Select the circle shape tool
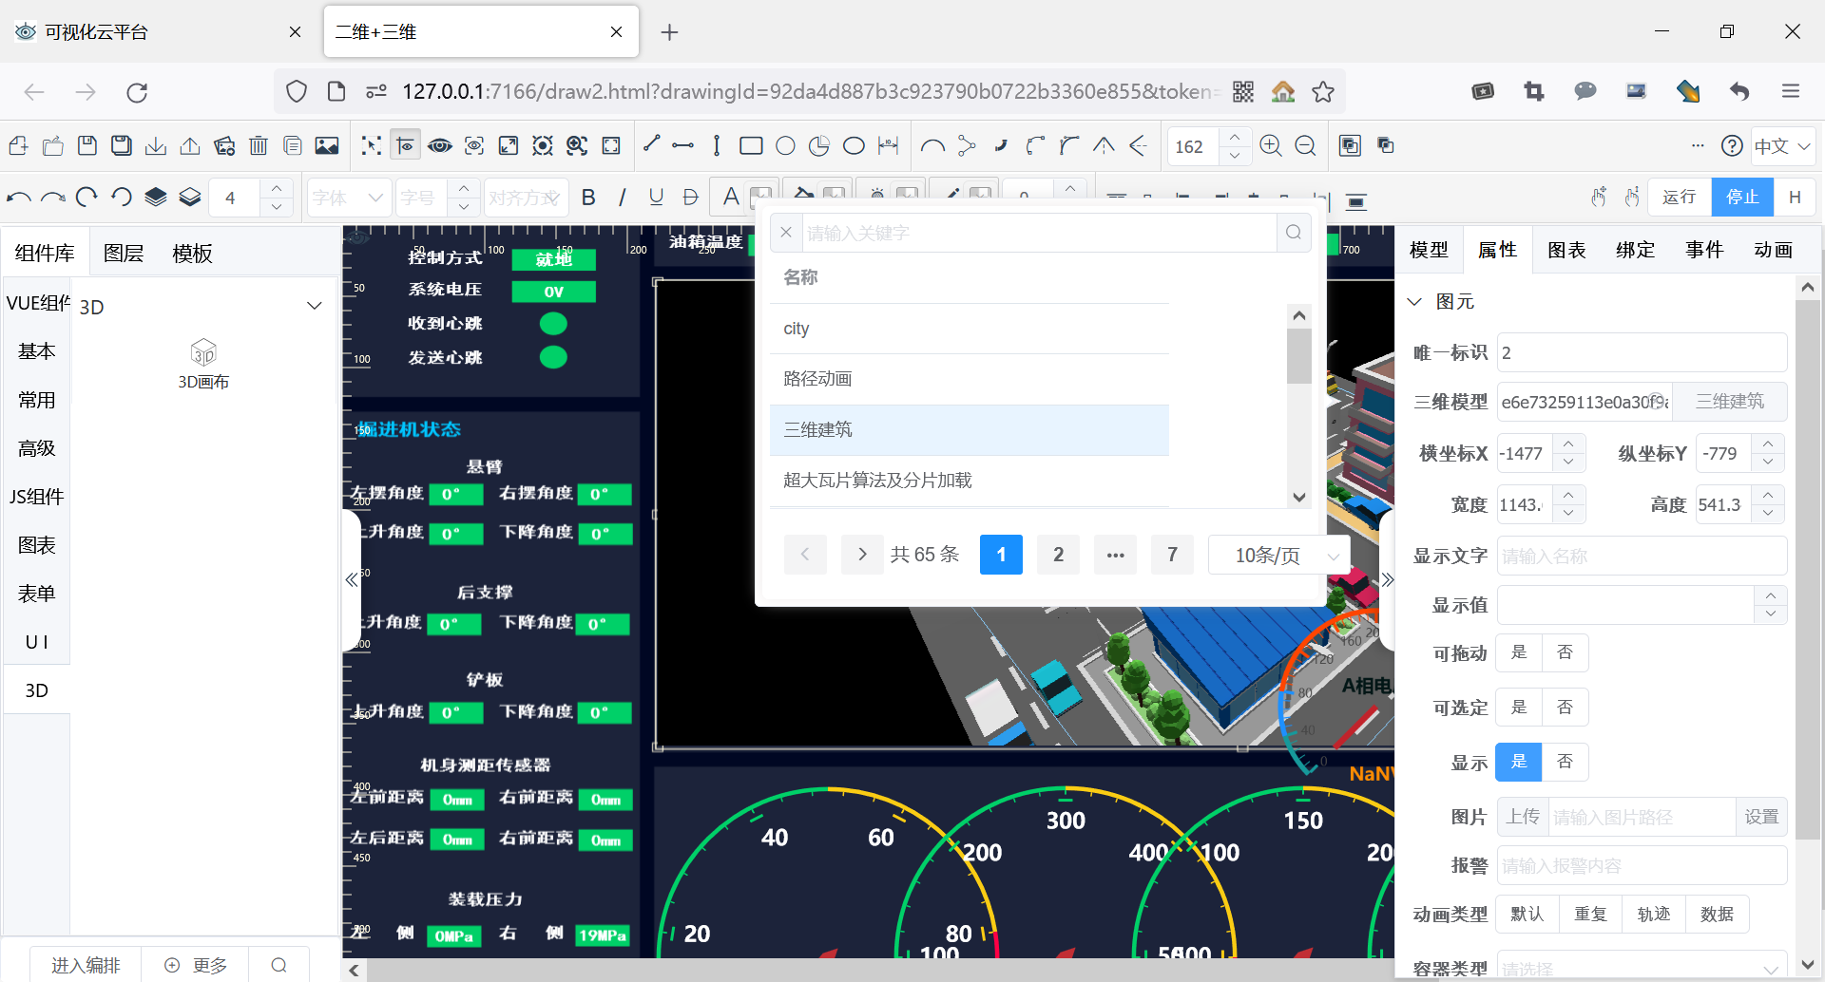 [785, 145]
